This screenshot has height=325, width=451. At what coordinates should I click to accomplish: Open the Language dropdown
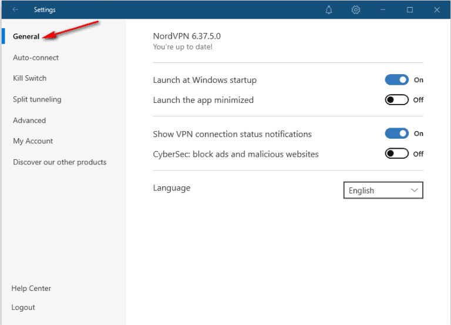tap(383, 190)
